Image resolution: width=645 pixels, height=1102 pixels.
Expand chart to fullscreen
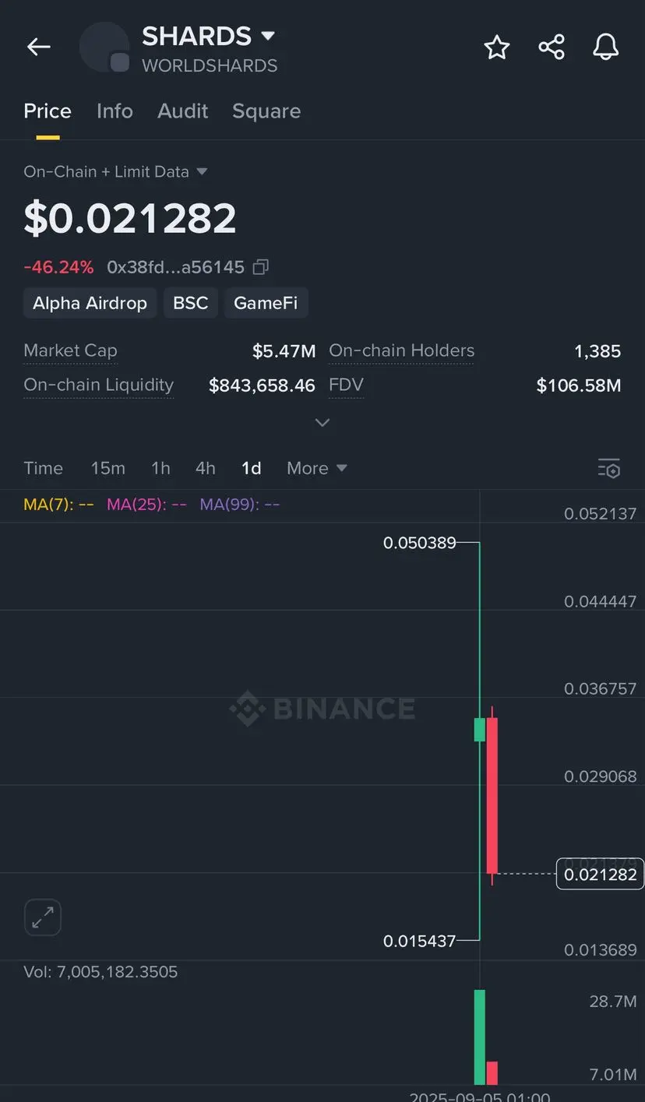(43, 917)
